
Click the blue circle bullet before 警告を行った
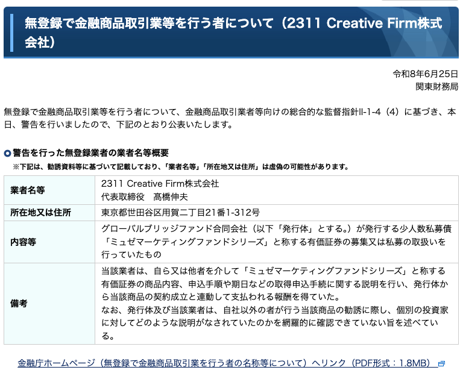pos(7,153)
